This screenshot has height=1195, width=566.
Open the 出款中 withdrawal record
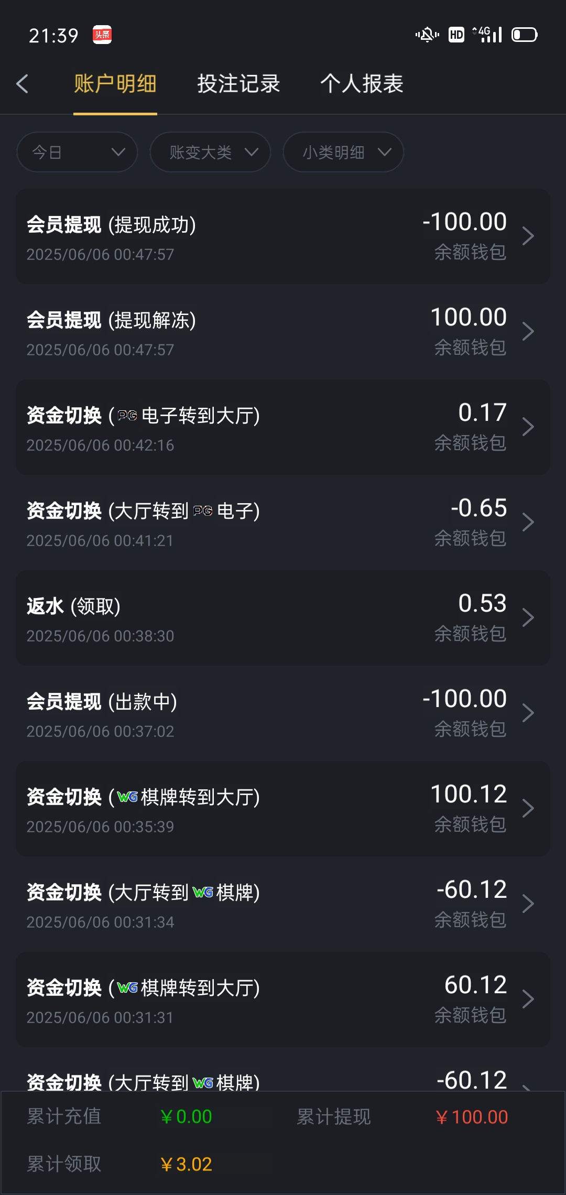pyautogui.click(x=283, y=713)
